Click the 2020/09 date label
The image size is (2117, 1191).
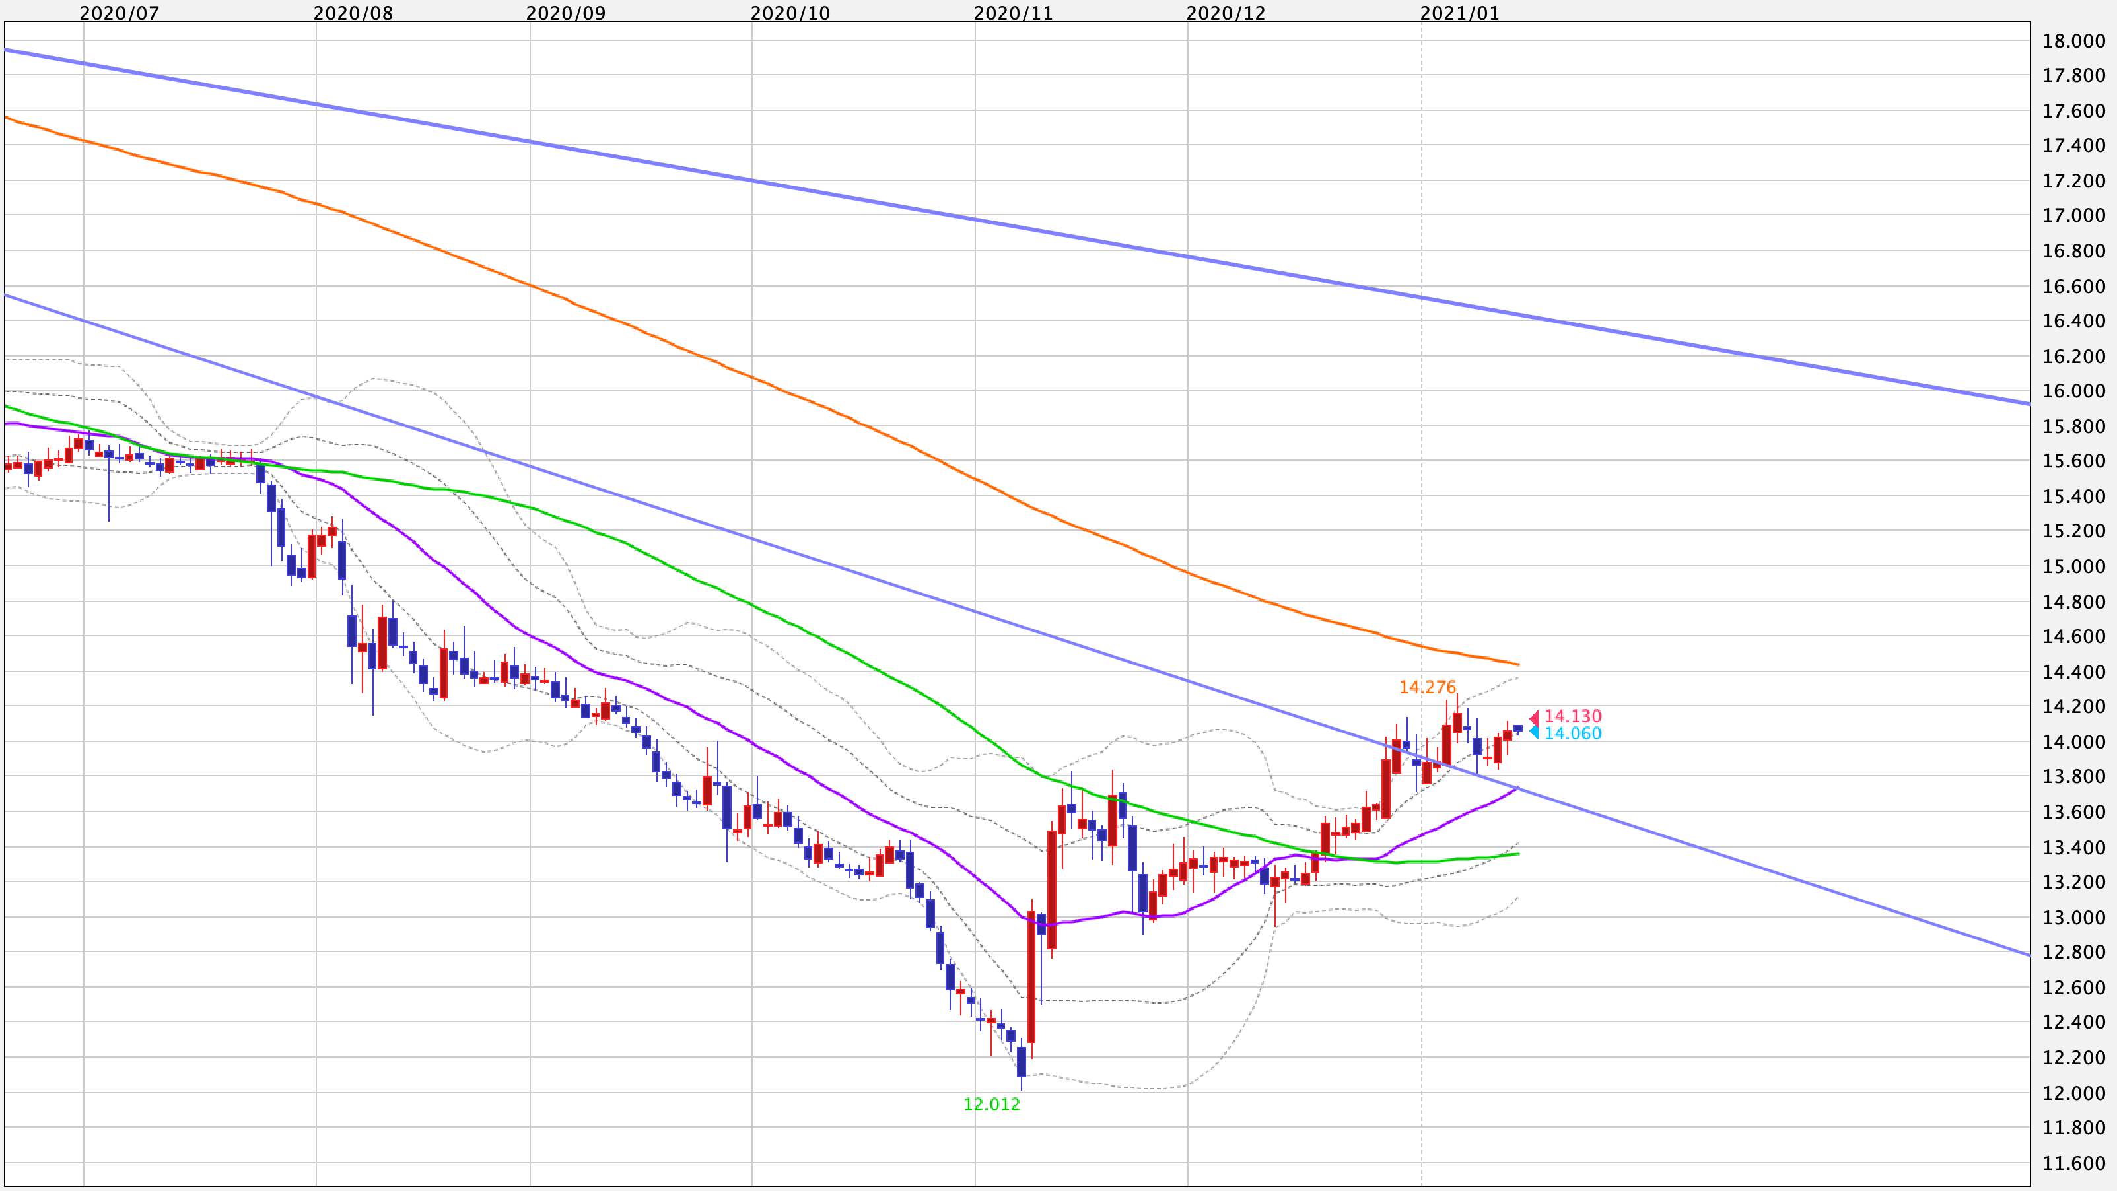point(565,13)
